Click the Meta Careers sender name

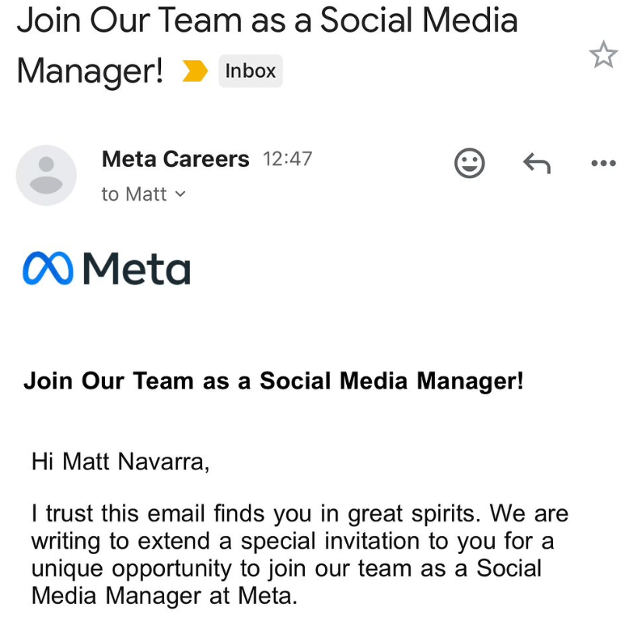pos(175,159)
